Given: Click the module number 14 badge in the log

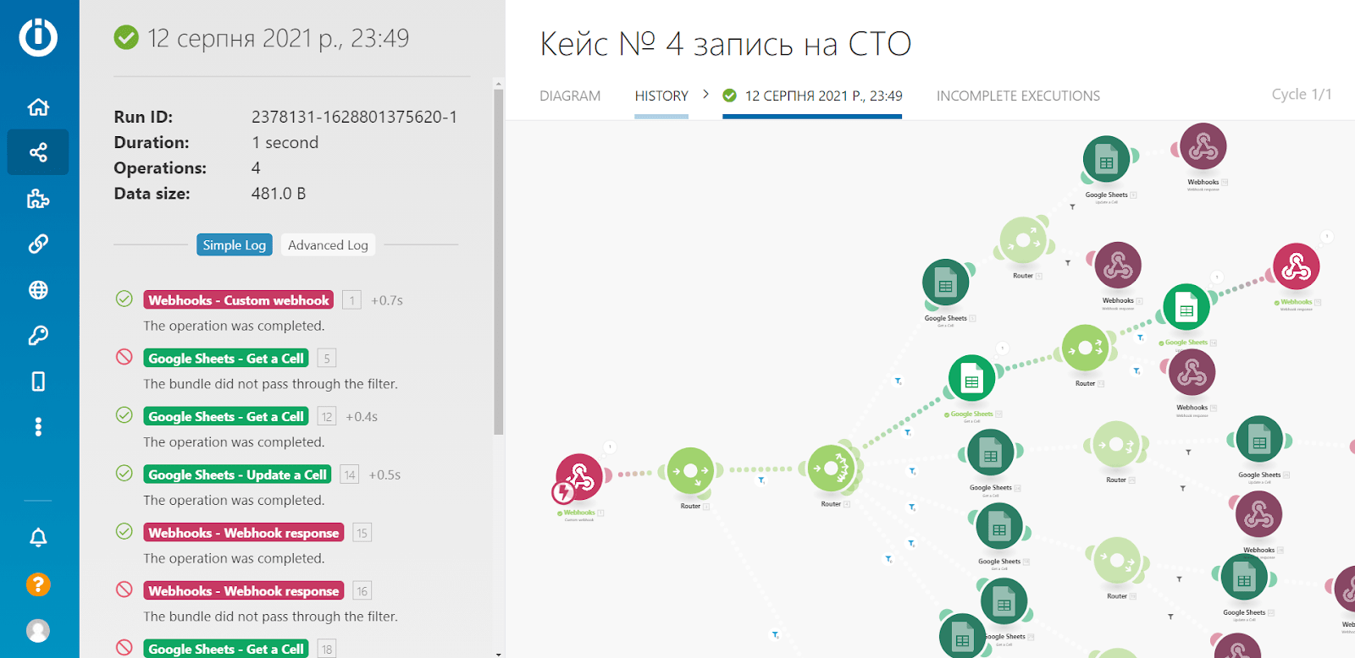Looking at the screenshot, I should (x=350, y=474).
